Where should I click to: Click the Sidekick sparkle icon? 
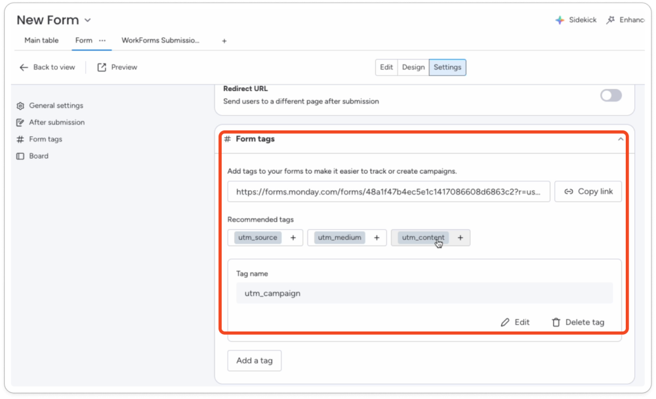click(x=560, y=20)
